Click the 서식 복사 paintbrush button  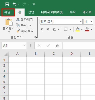25,31
